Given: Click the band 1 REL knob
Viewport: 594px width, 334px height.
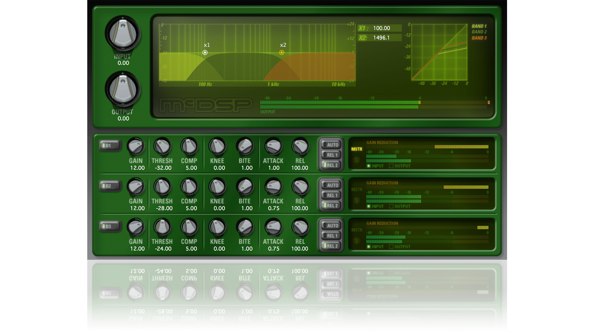Looking at the screenshot, I should tap(300, 146).
